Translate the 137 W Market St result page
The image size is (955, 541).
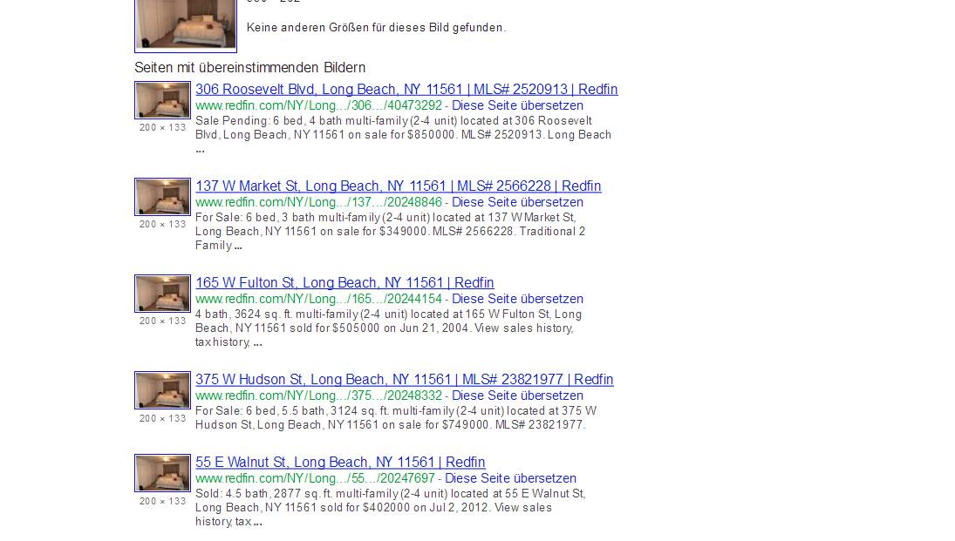coord(517,203)
